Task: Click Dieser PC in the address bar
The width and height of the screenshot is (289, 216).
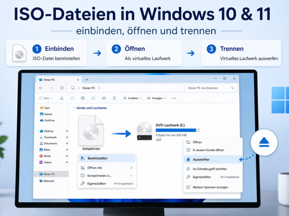Action: pos(89,88)
